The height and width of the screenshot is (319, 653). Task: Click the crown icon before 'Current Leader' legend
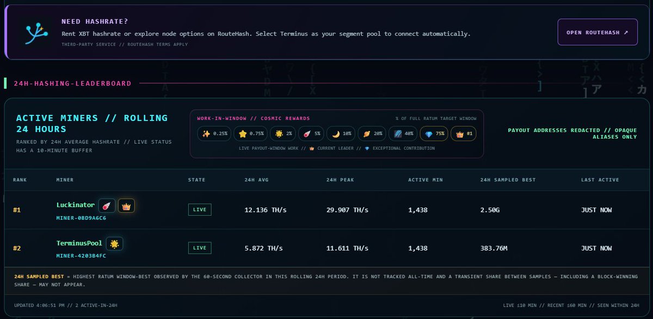pos(311,148)
